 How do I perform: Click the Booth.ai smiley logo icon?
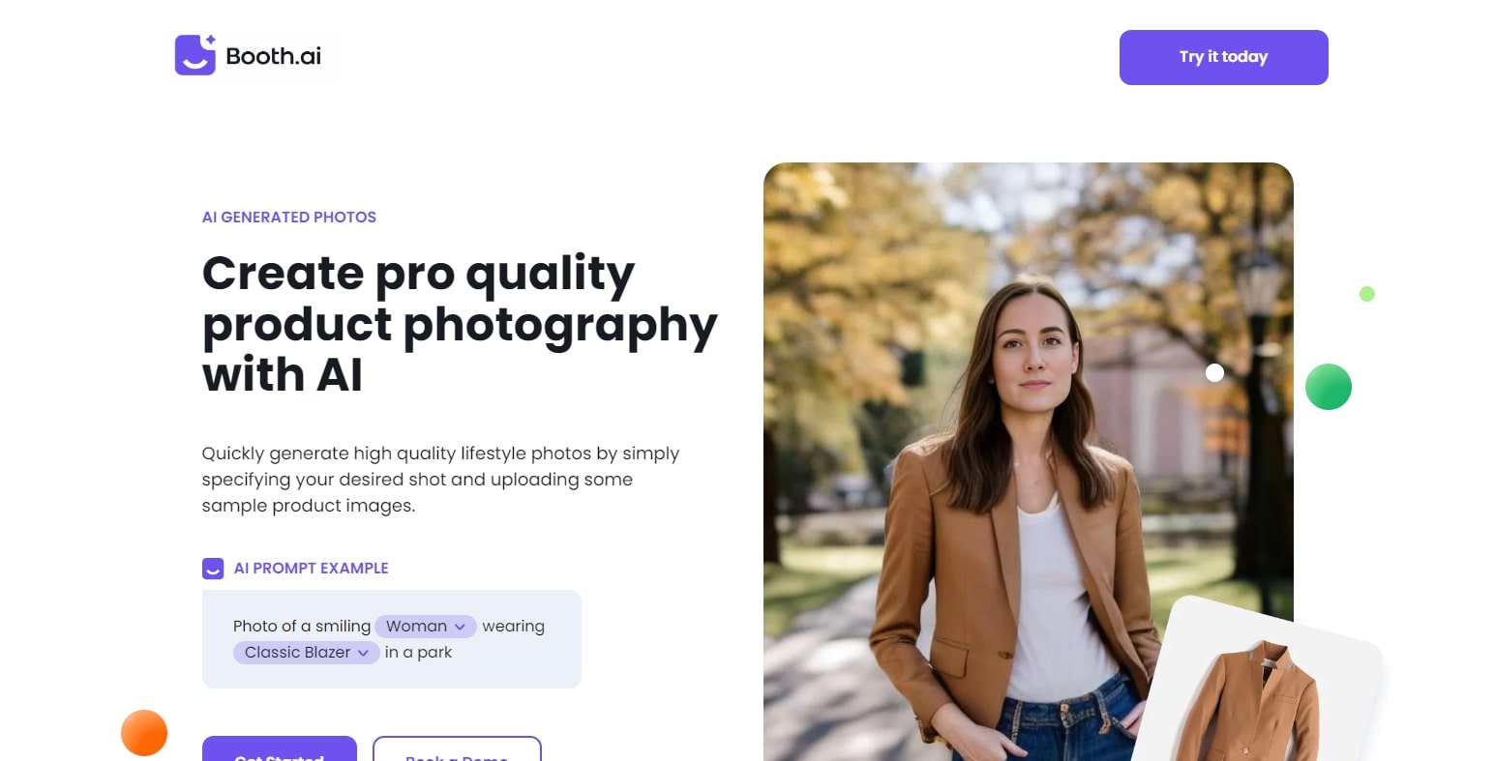195,54
